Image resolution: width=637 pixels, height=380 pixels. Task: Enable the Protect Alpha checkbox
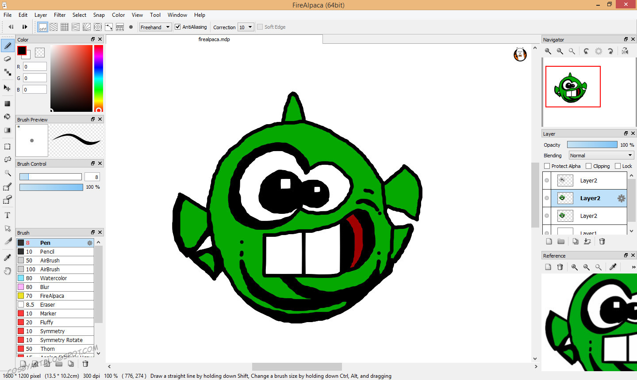[547, 166]
